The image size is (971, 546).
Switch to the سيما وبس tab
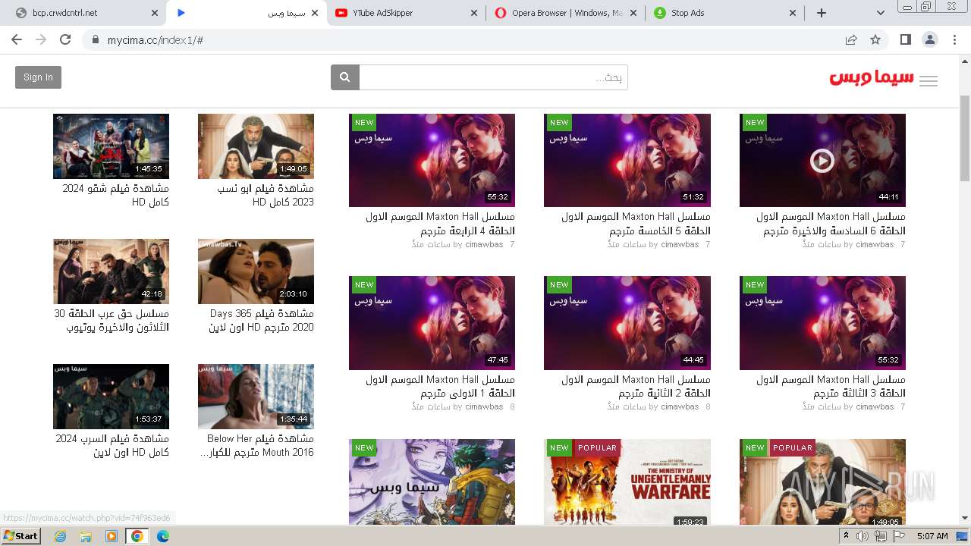(x=247, y=13)
